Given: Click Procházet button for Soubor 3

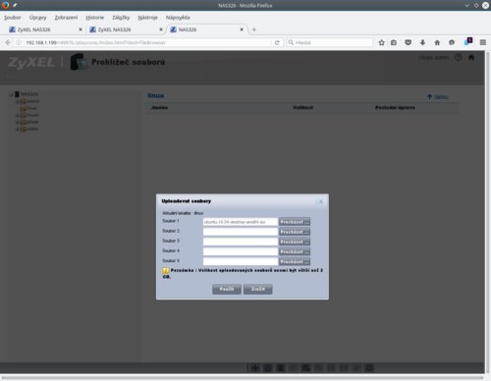Looking at the screenshot, I should click(295, 242).
